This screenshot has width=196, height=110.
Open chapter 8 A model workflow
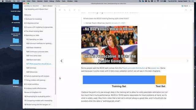(32, 84)
